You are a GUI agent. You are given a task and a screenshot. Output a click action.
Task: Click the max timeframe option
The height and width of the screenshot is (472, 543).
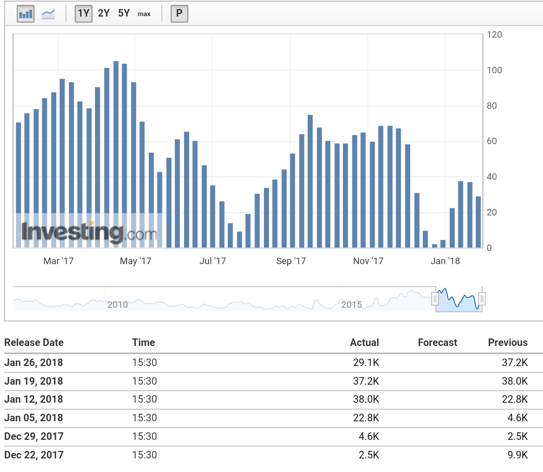click(144, 14)
